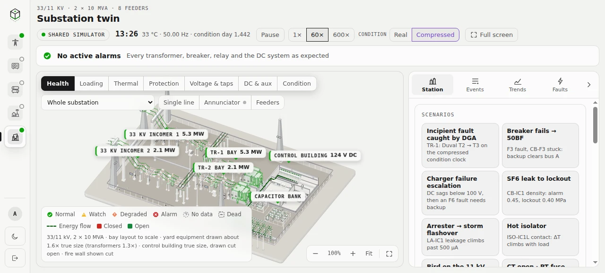Switch to the Thermal tab

pos(126,83)
